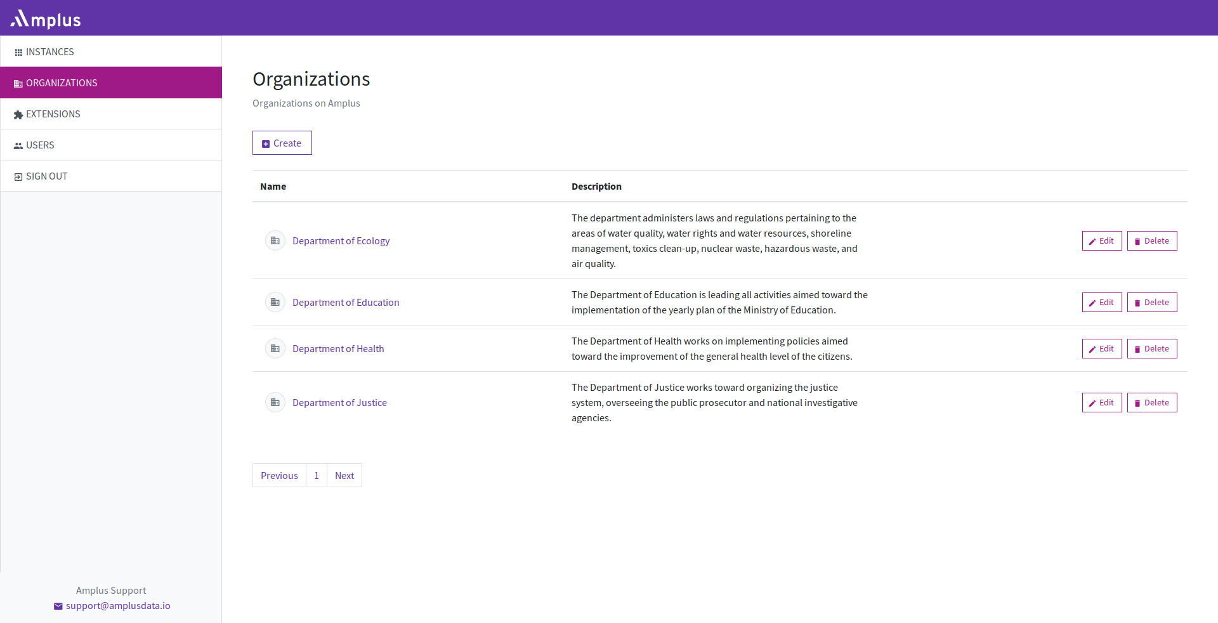Open Department of Education link

pyautogui.click(x=346, y=302)
